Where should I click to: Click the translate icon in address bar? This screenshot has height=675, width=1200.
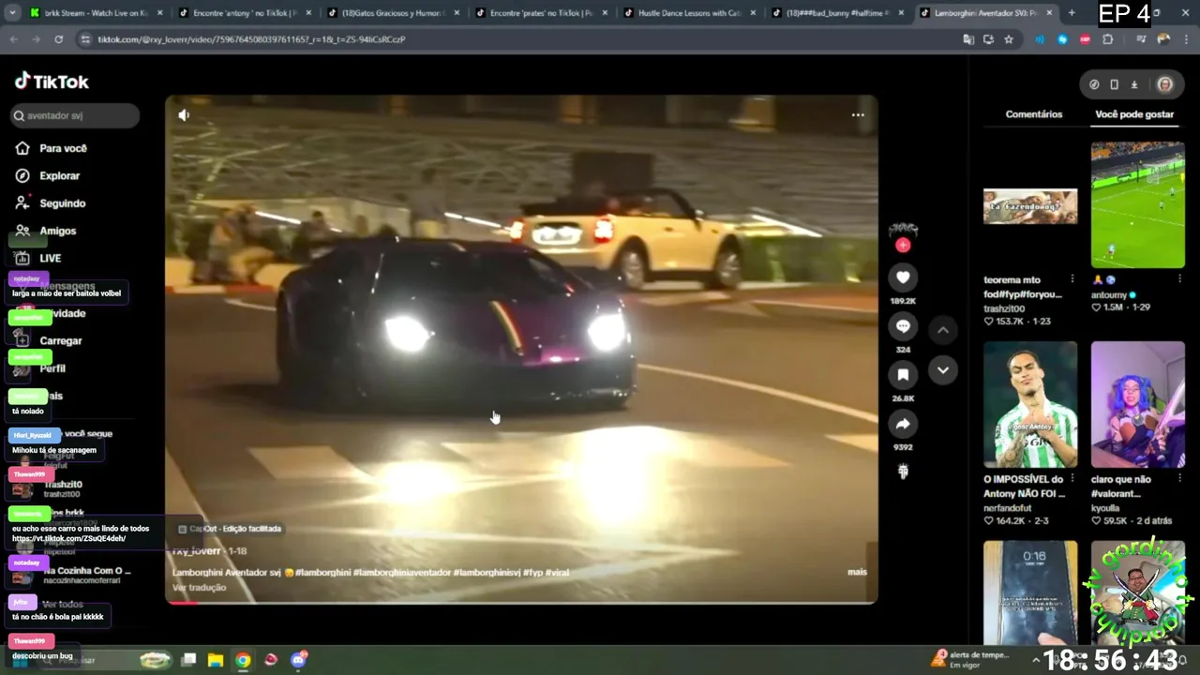(x=968, y=39)
